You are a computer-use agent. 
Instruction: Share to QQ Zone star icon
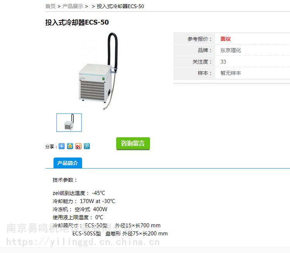click(70, 146)
